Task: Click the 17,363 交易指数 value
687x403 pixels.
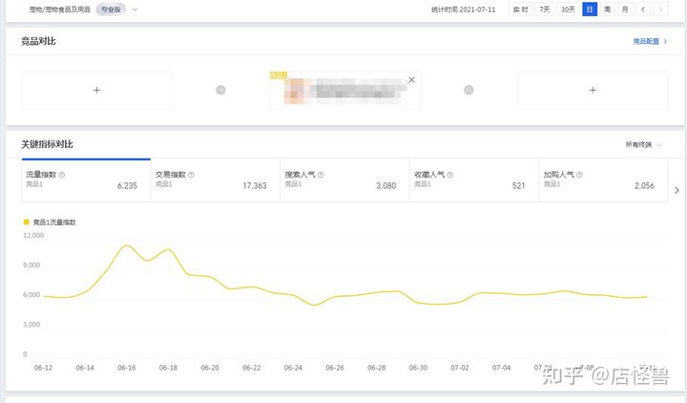Action: 255,185
